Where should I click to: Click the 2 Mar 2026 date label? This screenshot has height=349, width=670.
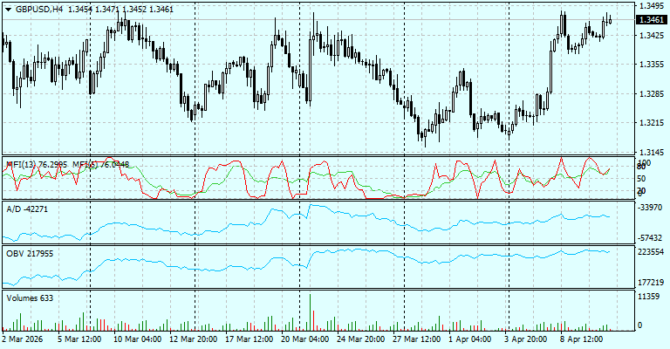[x=22, y=339]
